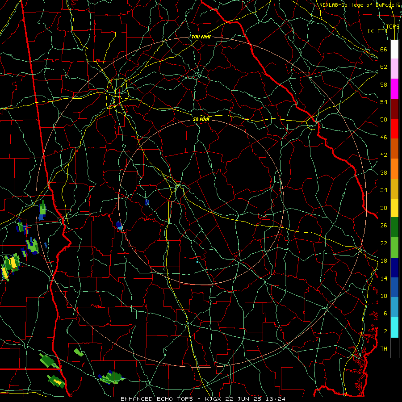
Task: Select the medium blue legend swatch
Action: click(x=394, y=287)
